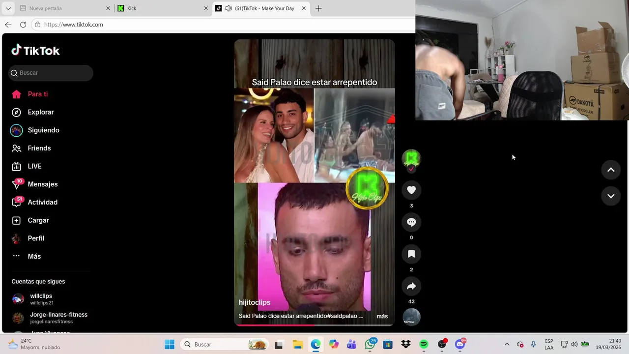
Task: Open Microsoft Teams from taskbar
Action: (352, 344)
